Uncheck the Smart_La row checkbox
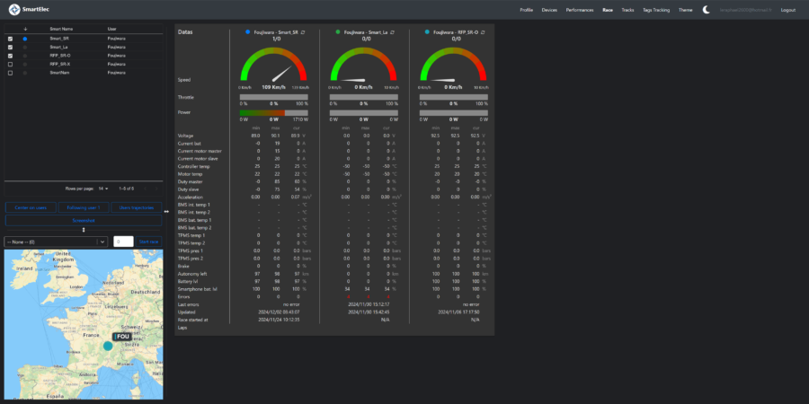This screenshot has height=404, width=809. click(10, 47)
